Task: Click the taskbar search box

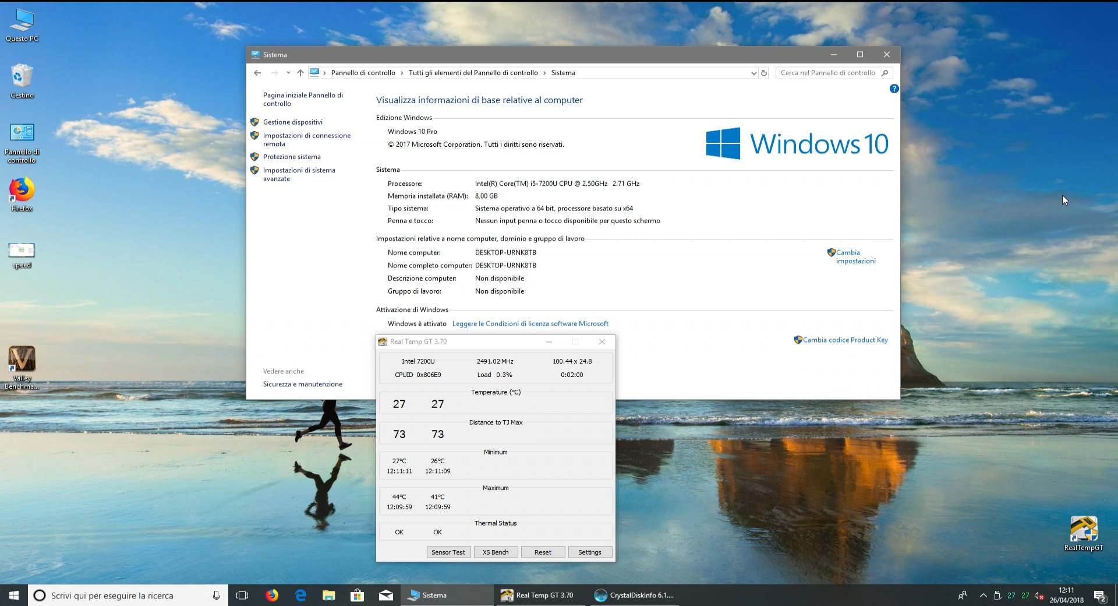Action: (x=128, y=595)
